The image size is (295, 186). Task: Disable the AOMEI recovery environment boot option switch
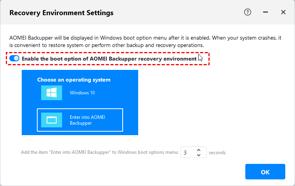(14, 59)
